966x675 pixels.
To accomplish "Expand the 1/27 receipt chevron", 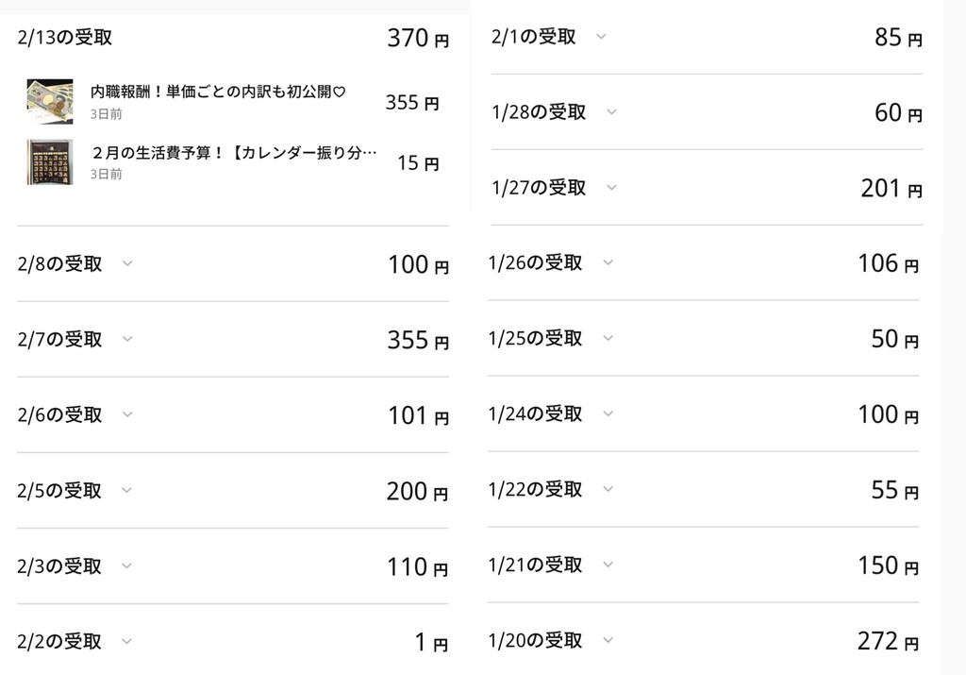I will (611, 187).
